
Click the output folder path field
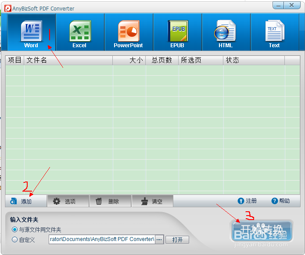(102, 239)
